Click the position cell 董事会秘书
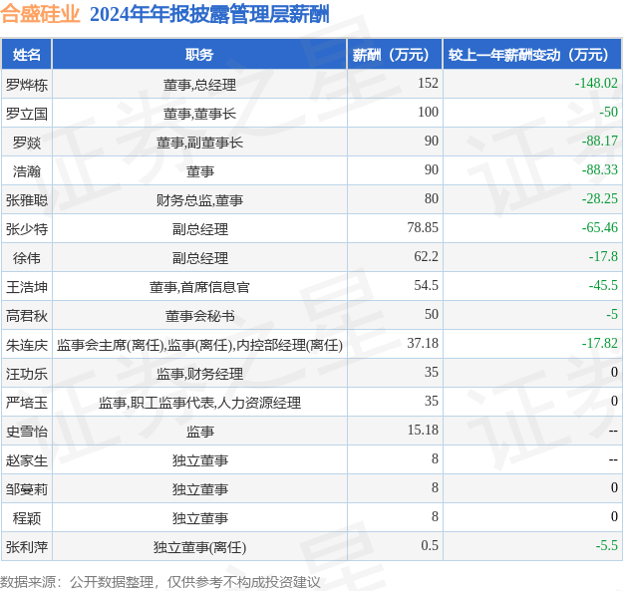This screenshot has height=591, width=623. pyautogui.click(x=199, y=316)
